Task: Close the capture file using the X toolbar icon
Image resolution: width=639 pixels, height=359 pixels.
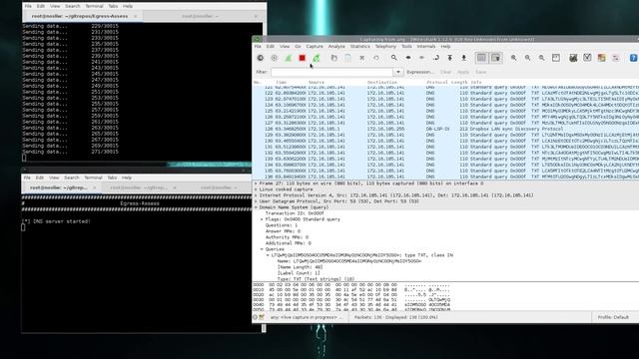Action: pos(361,58)
